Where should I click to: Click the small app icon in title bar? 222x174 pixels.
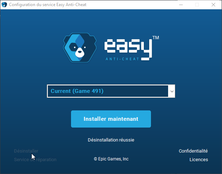[x=4, y=5]
